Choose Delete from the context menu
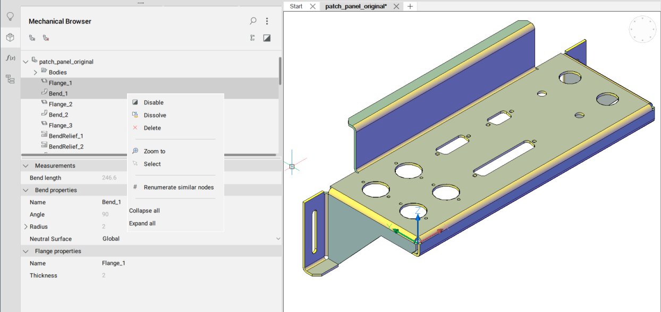Screen dimensions: 661x312 point(152,128)
